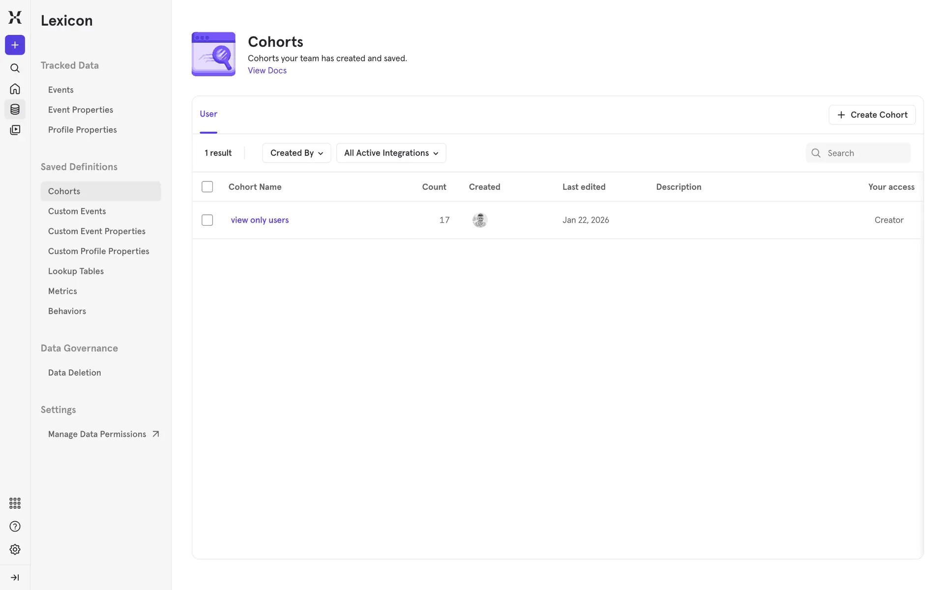Open Custom Events in sidebar
Image resolution: width=944 pixels, height=590 pixels.
coord(77,211)
